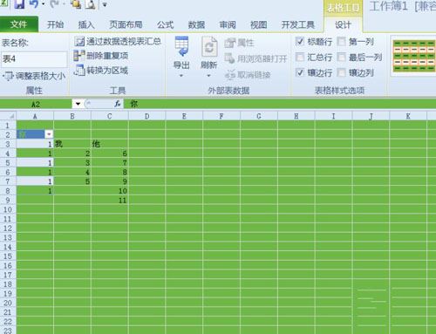Toggle the Banded Rows checkbox

point(300,72)
